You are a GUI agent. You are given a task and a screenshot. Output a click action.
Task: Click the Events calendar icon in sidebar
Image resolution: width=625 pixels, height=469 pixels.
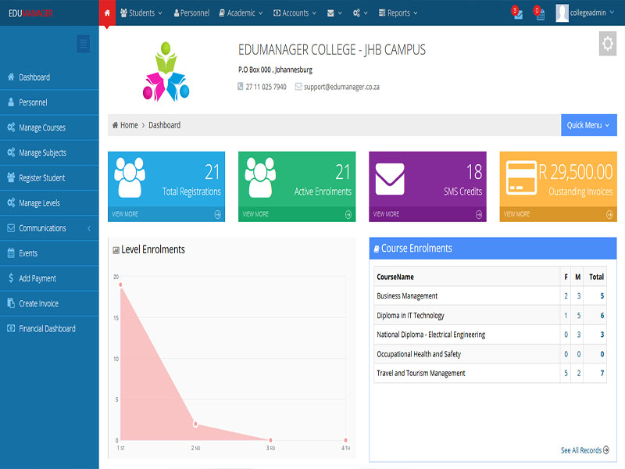tap(11, 252)
